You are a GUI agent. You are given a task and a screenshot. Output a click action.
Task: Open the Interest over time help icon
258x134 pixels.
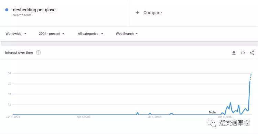pyautogui.click(x=38, y=53)
